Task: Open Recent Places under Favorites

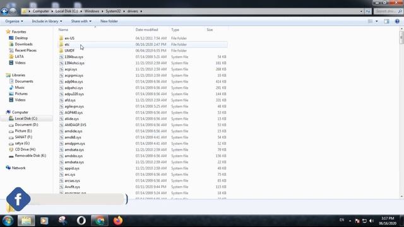Action: [25, 50]
